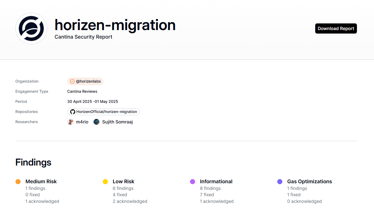Click the Repositories field label
The image size is (374, 219).
(x=27, y=112)
